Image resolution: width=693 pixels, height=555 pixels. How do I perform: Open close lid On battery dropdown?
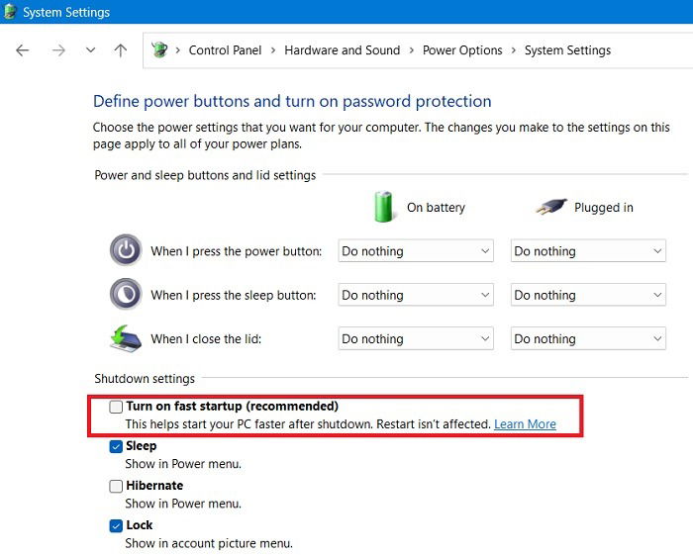coord(416,338)
